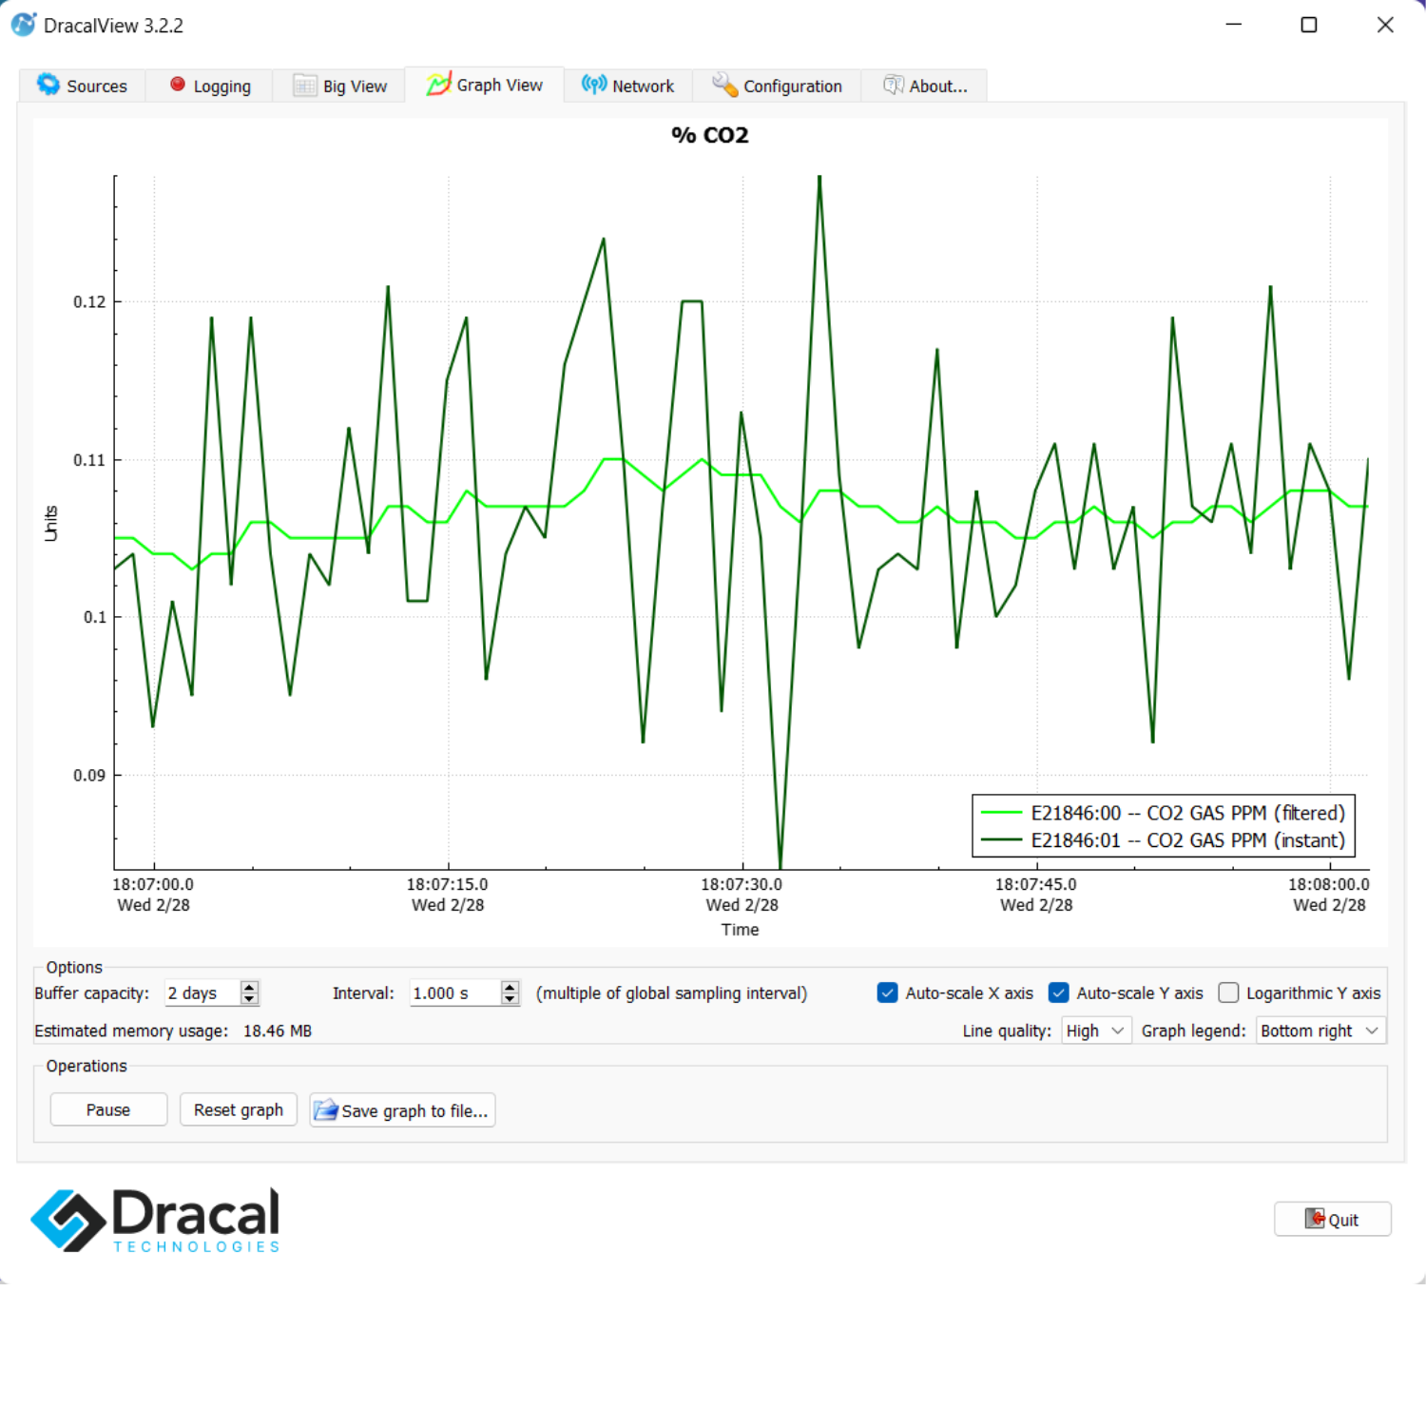Click the E21846:01 instant legend entry
Screen dimensions: 1426x1426
tap(1164, 840)
